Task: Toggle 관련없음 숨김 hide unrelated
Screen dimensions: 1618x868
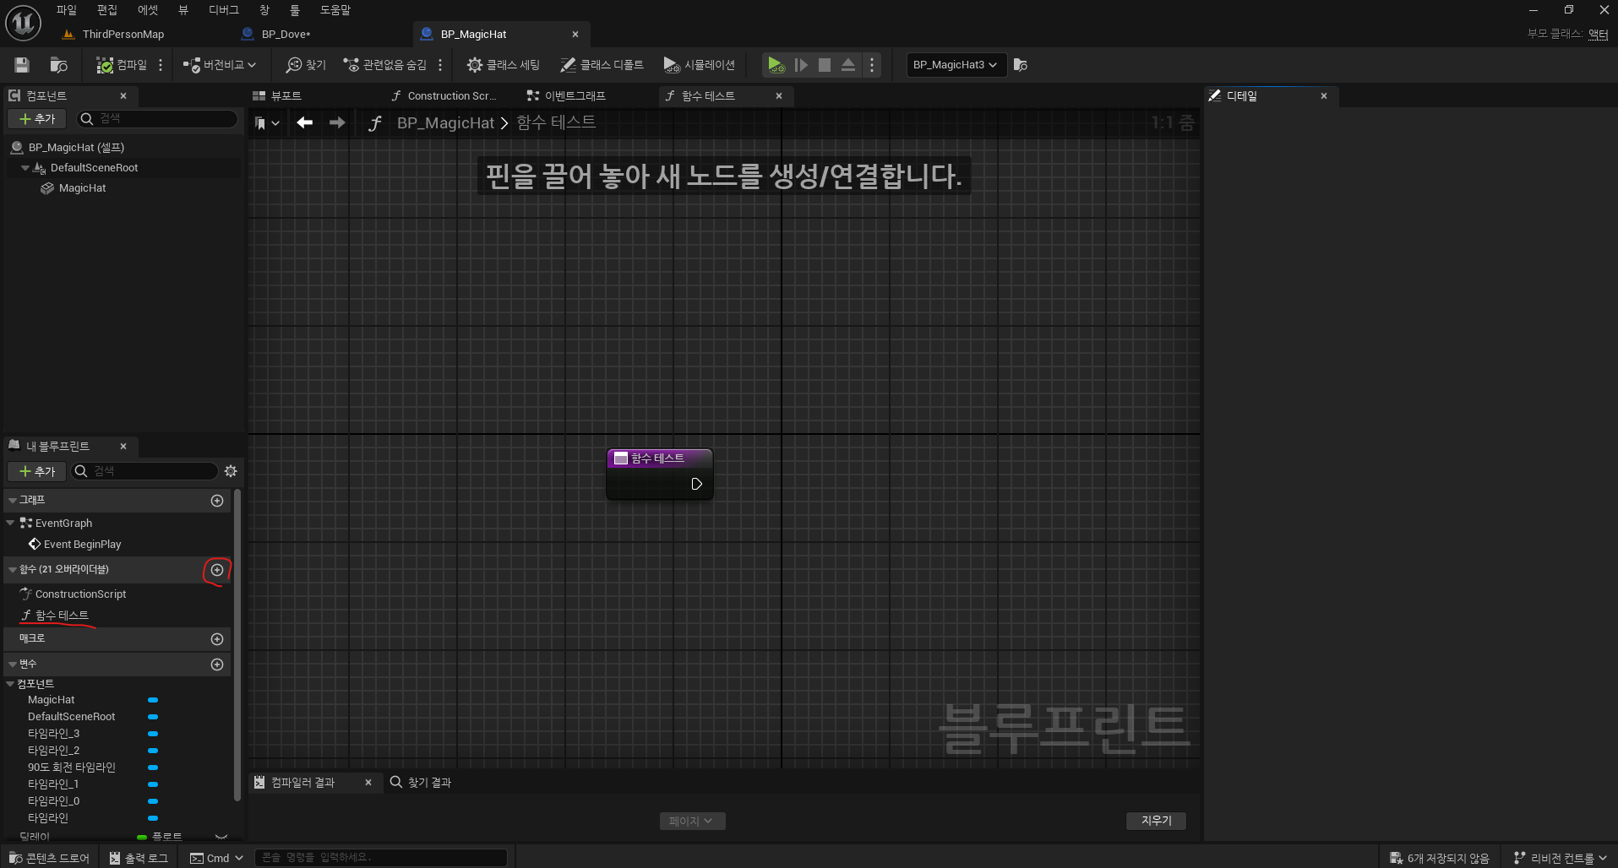Action: 384,65
